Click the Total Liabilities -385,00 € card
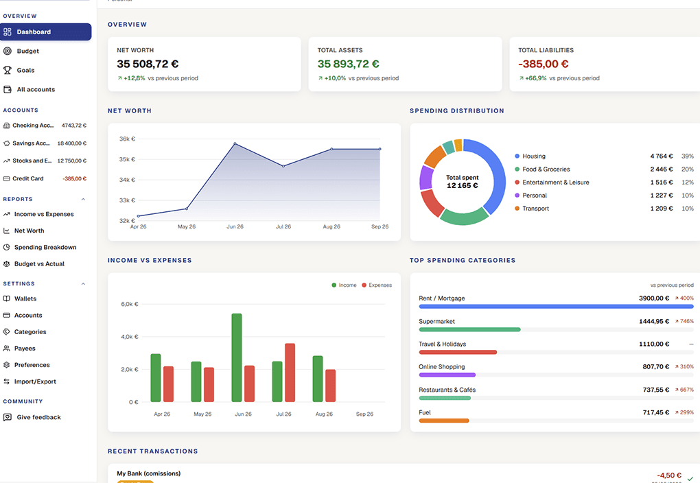This screenshot has width=700, height=483. pos(605,64)
